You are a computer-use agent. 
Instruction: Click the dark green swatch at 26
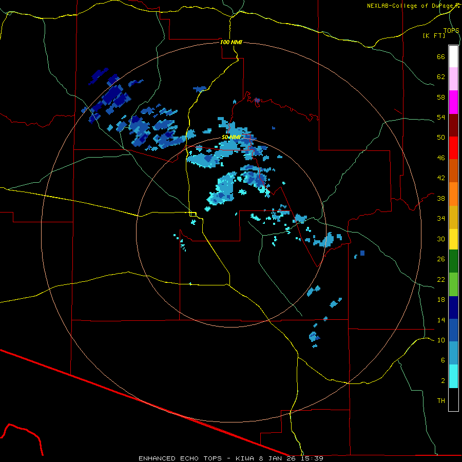pos(453,261)
